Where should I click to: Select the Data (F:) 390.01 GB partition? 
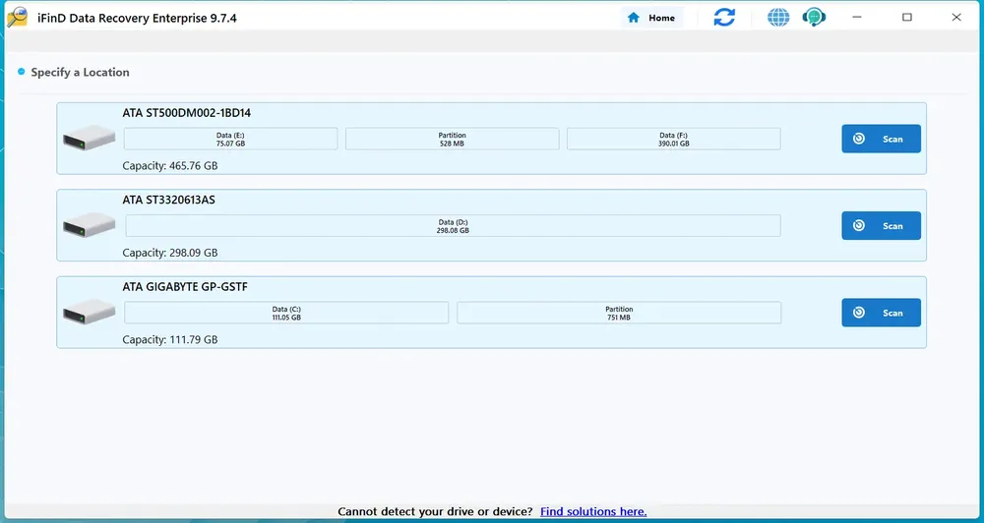[x=673, y=140]
